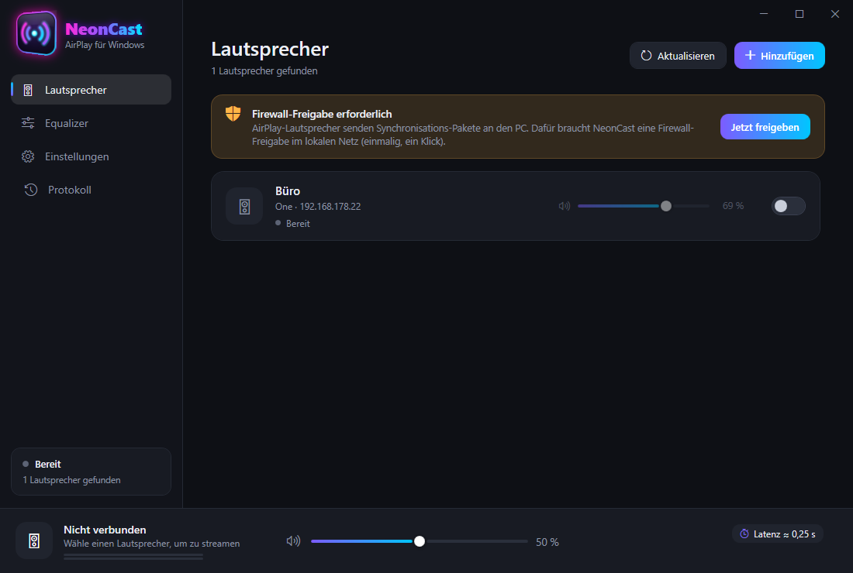Click the refresh arrow icon in Aktualisieren
The height and width of the screenshot is (573, 853).
click(646, 56)
